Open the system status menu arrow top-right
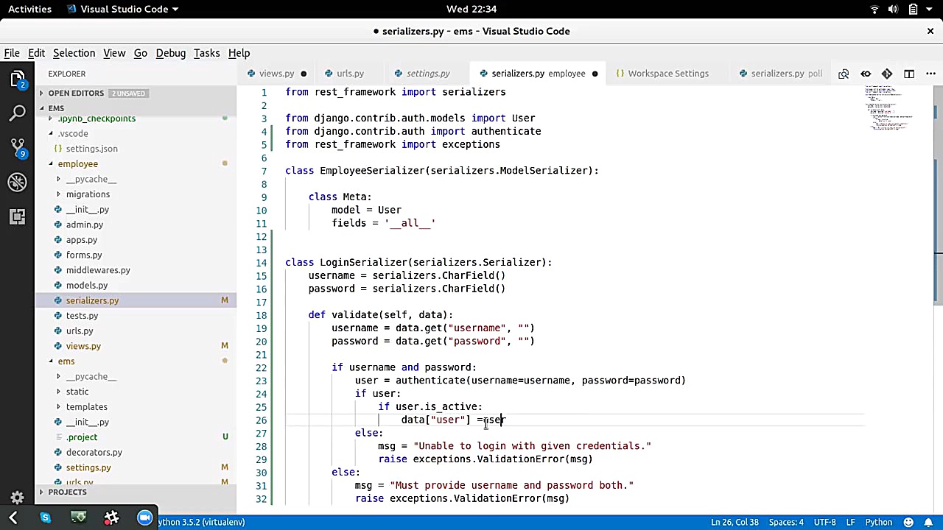This screenshot has width=943, height=530. click(x=930, y=9)
